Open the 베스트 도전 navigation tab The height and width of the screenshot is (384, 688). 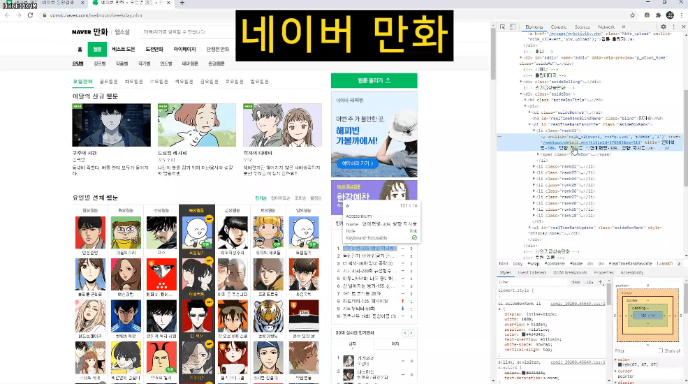124,49
